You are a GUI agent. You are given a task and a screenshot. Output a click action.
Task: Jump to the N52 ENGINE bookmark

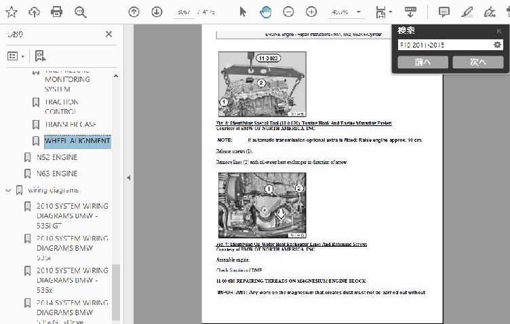57,157
